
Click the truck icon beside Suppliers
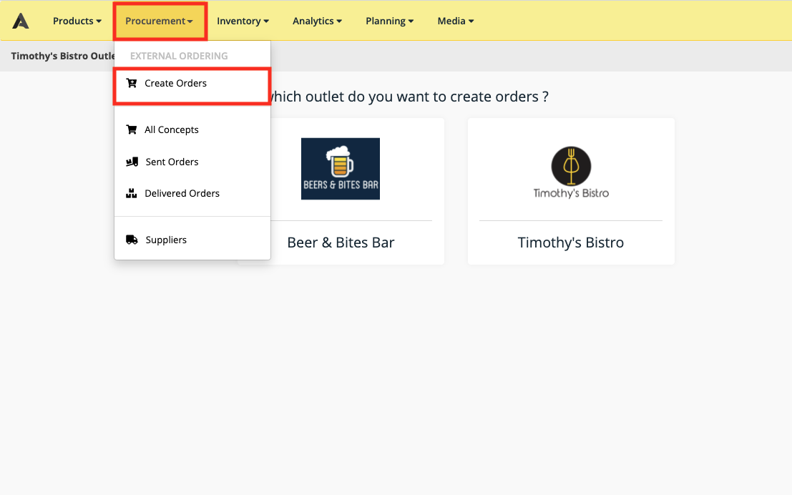[132, 240]
